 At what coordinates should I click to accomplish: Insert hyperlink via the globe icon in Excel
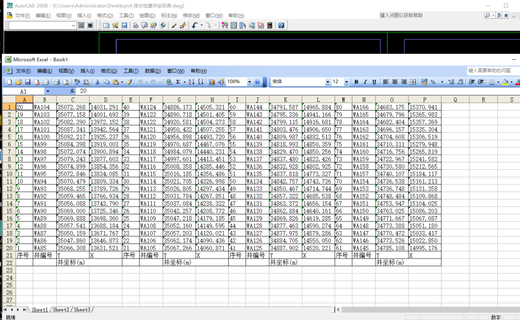169,82
